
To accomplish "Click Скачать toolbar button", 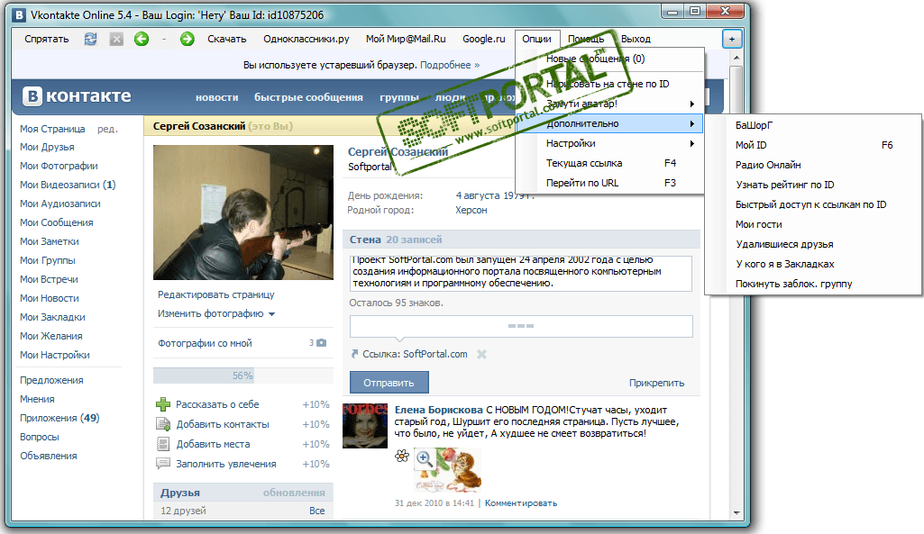I will [x=227, y=39].
